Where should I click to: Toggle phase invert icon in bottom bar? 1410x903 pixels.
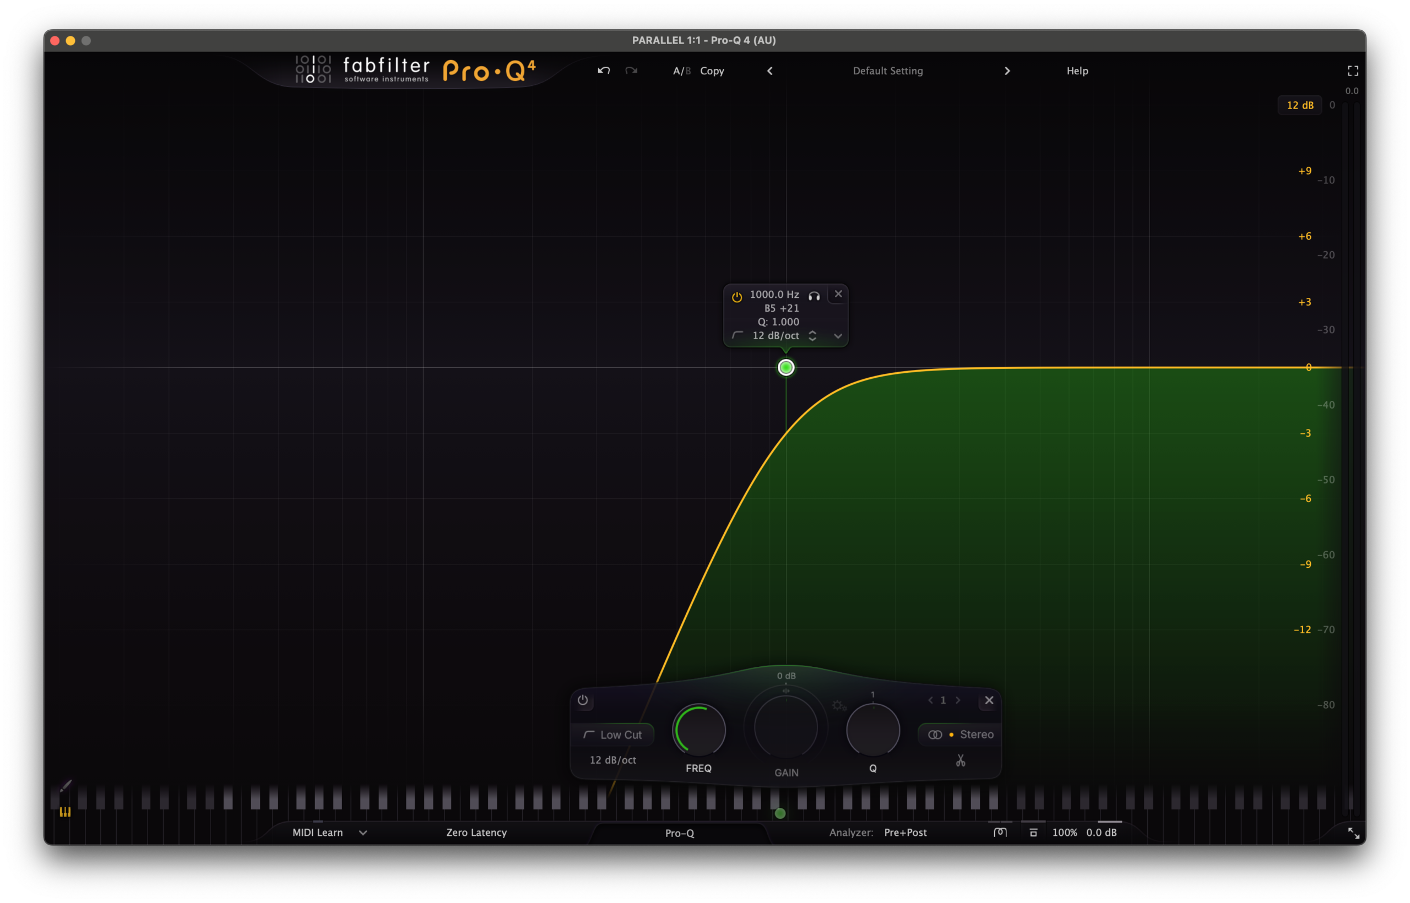coord(1000,833)
